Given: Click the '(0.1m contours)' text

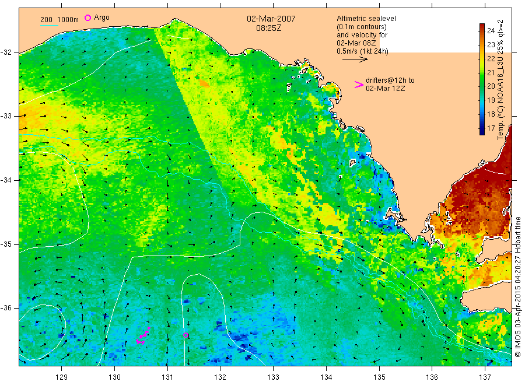Looking at the screenshot, I should (362, 27).
